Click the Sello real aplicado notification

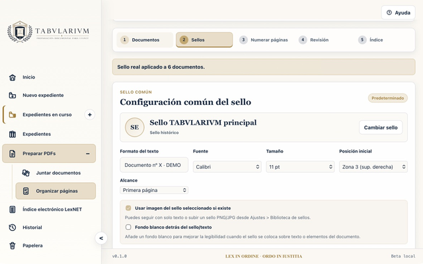pos(264,67)
